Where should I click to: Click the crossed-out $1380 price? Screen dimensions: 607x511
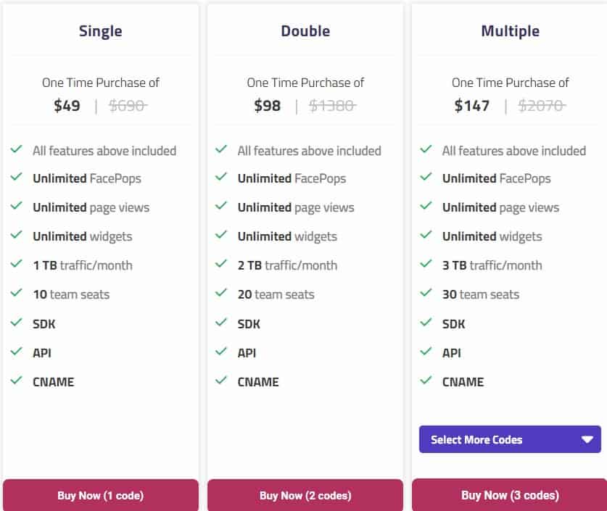click(332, 106)
